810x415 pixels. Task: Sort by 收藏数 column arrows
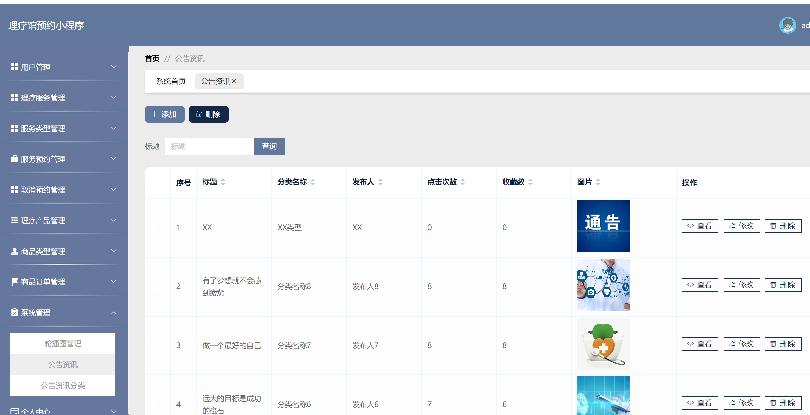pos(530,182)
